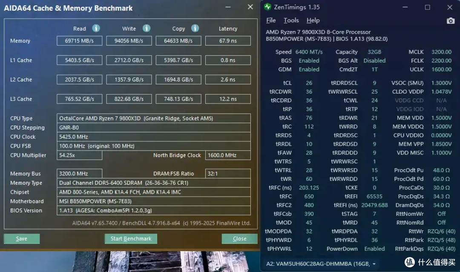This screenshot has width=460, height=272.
Task: Click the CPU Type field OctalCore AMD Ryzen
Action: pos(154,118)
